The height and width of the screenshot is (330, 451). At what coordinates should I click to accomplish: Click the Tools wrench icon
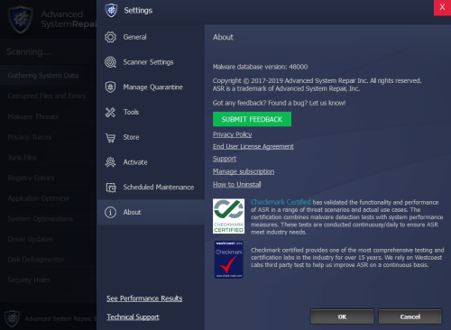(x=110, y=112)
